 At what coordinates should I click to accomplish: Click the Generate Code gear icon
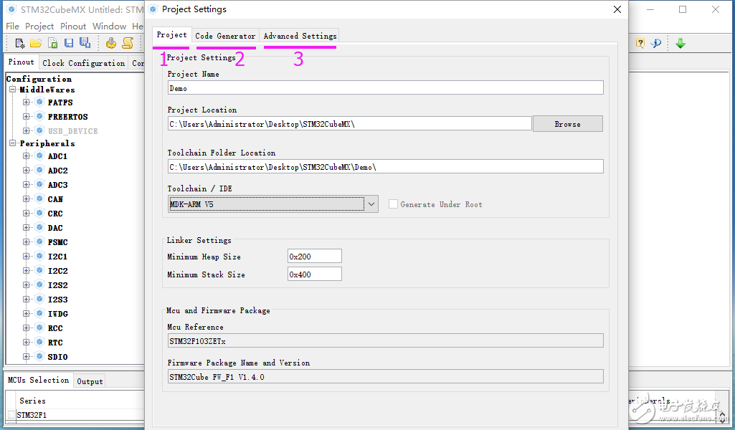111,44
